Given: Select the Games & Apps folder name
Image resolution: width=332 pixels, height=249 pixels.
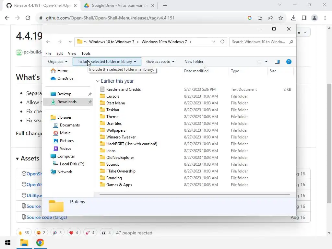Looking at the screenshot, I should point(119,184).
